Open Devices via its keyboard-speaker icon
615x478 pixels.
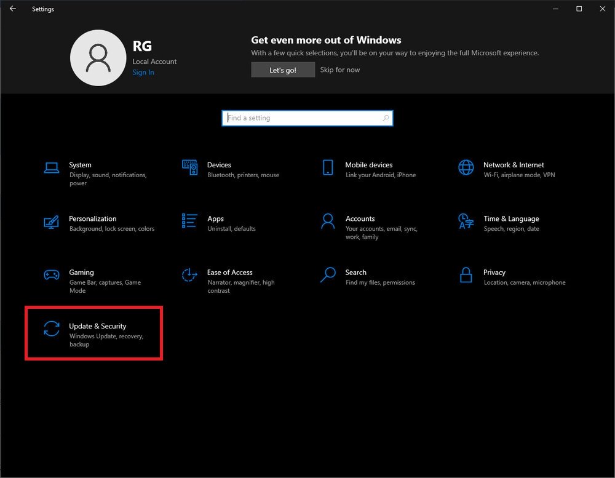click(x=190, y=167)
